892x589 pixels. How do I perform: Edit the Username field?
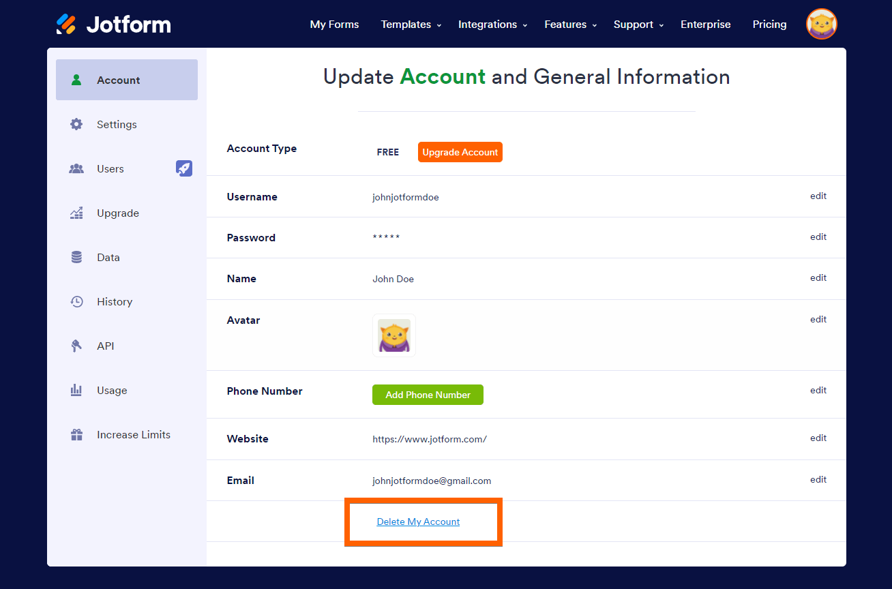tap(818, 196)
